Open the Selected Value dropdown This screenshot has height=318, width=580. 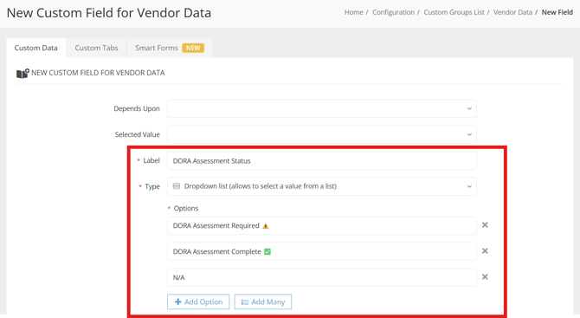pyautogui.click(x=322, y=135)
